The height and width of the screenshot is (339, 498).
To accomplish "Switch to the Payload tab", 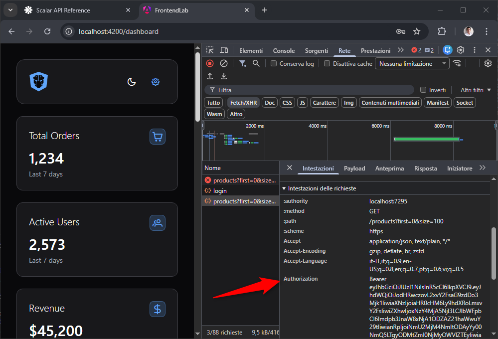I will [354, 169].
